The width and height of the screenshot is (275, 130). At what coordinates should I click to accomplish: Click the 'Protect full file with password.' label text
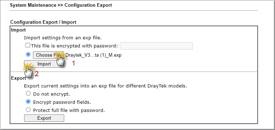click(x=69, y=111)
